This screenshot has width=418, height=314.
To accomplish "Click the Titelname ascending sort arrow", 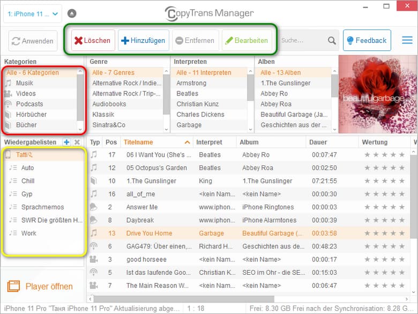I will pos(188,142).
